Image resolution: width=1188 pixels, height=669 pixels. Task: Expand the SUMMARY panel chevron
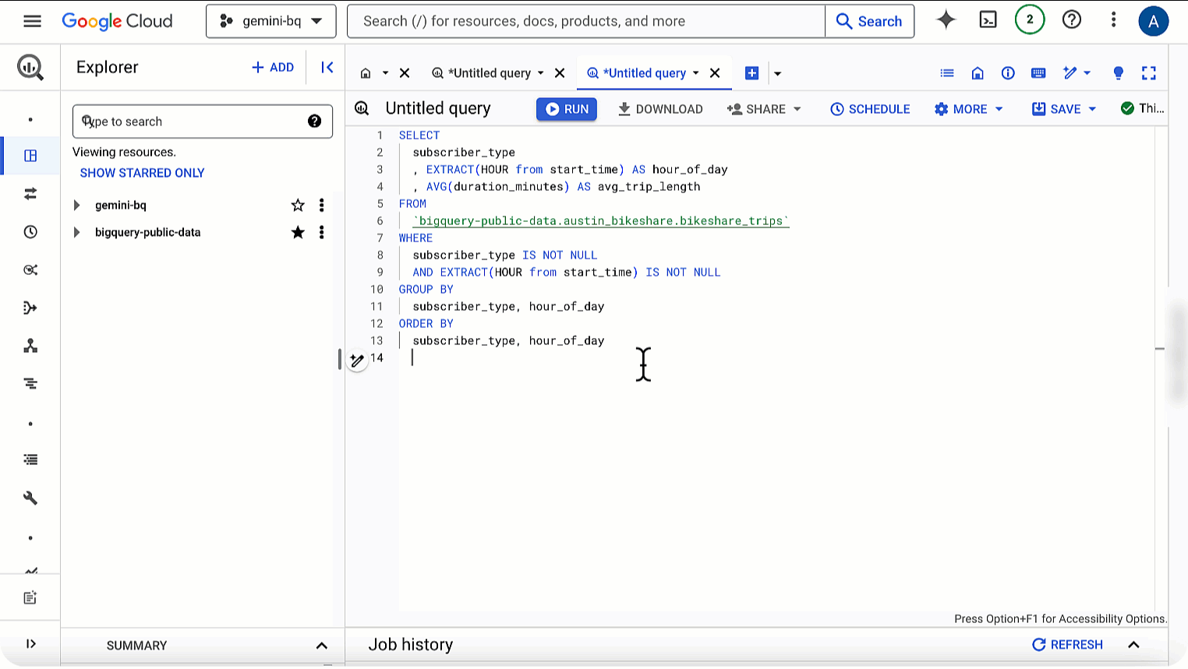(x=321, y=646)
